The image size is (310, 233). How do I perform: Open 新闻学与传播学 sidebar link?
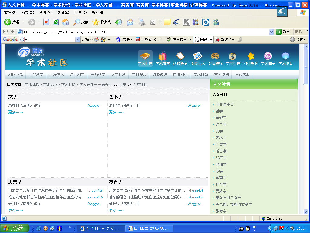click(x=228, y=198)
